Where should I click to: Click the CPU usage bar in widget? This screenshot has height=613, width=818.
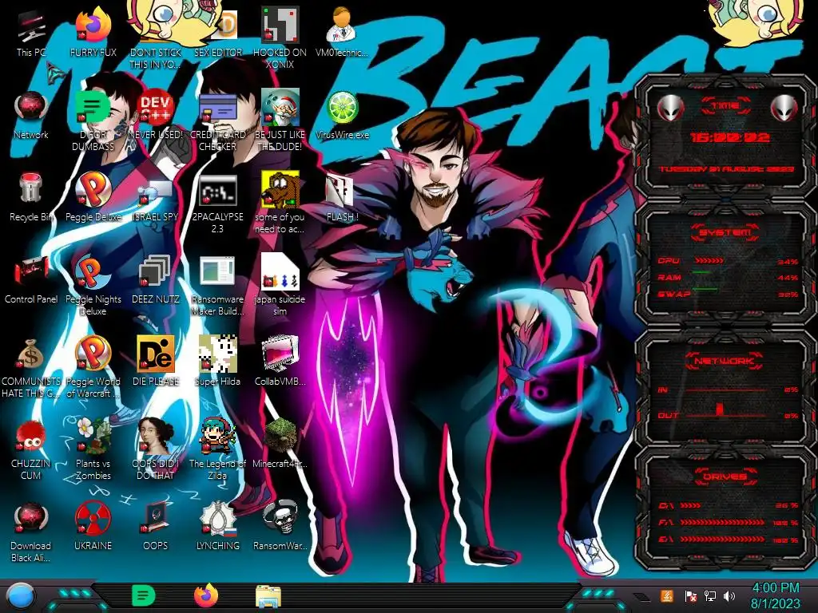(x=709, y=261)
